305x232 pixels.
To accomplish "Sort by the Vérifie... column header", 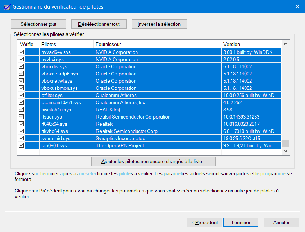I will tap(28, 44).
